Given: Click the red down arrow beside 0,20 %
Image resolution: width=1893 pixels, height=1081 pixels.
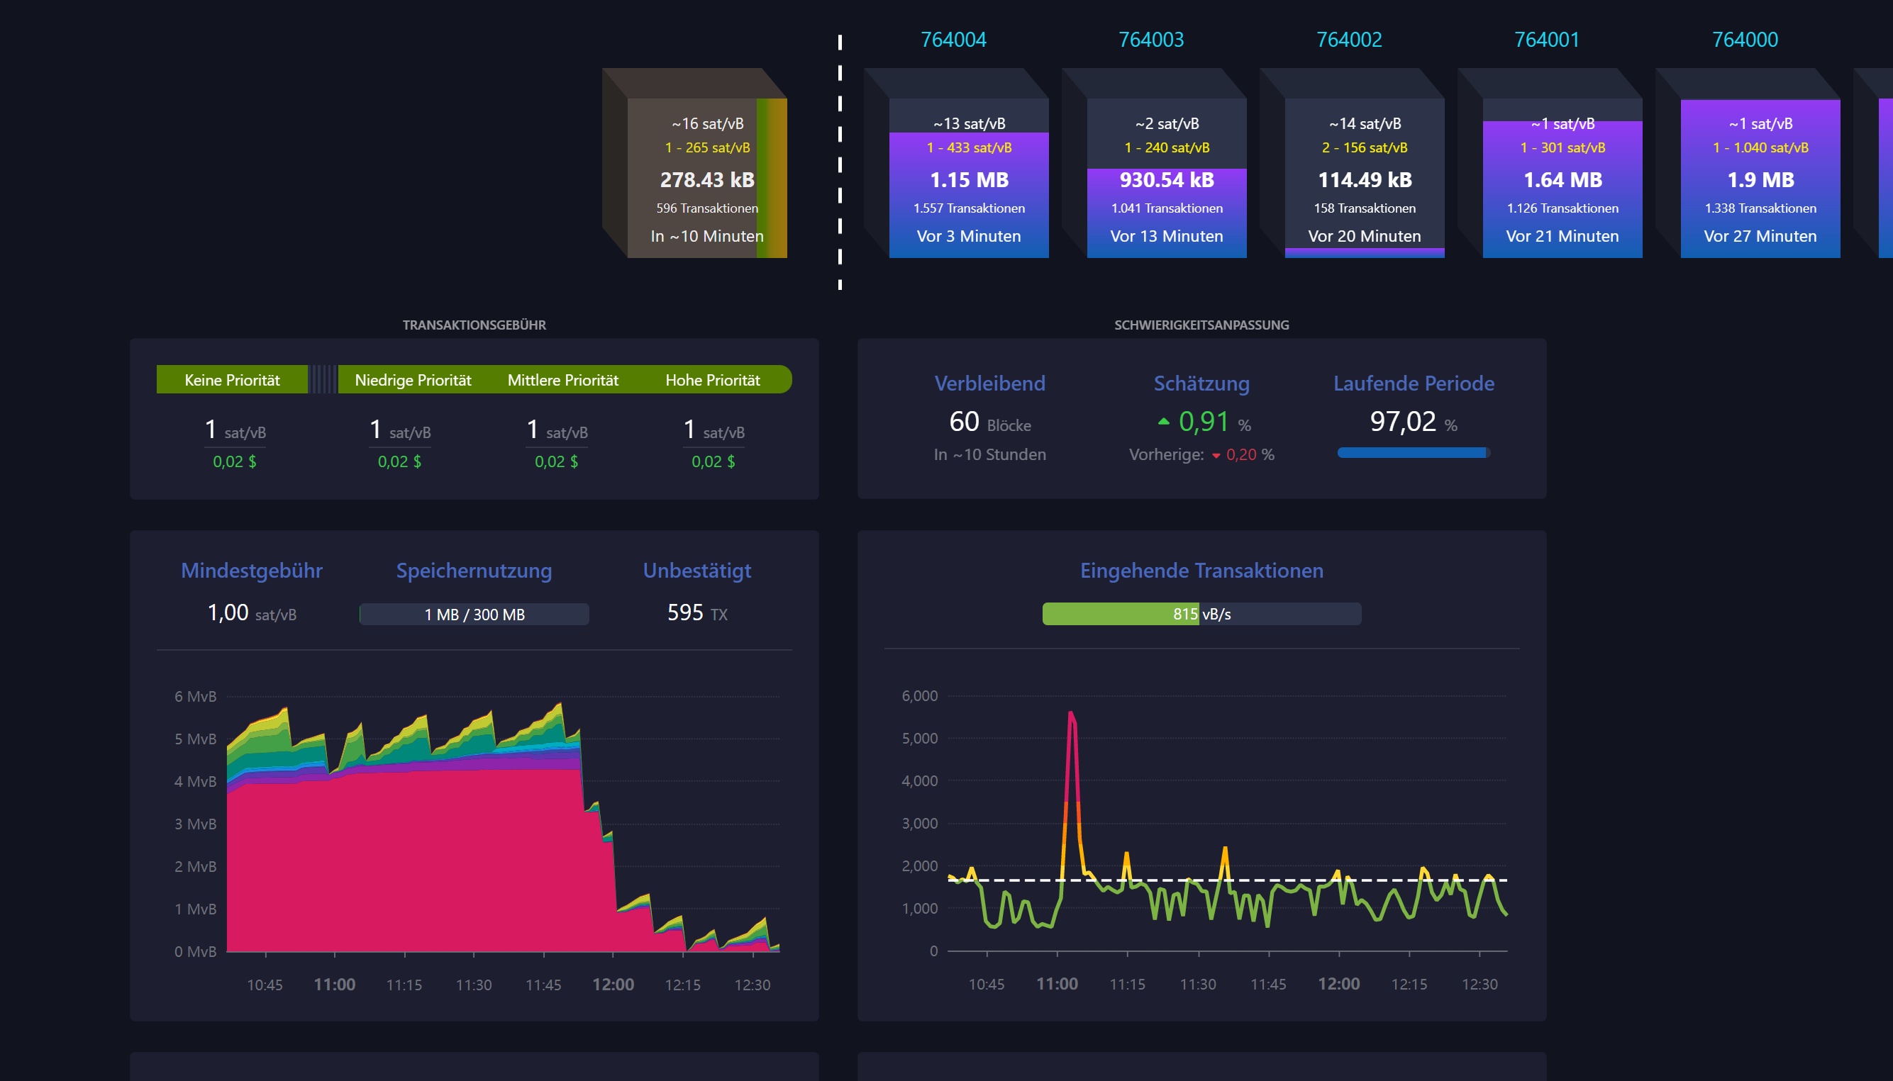Looking at the screenshot, I should click(1216, 456).
